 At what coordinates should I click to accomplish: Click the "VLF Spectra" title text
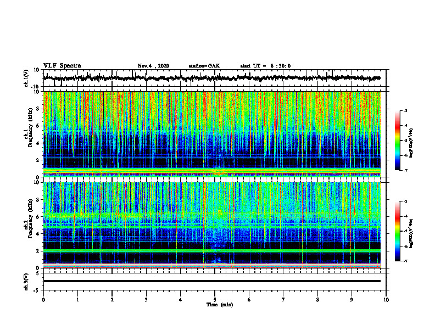point(62,66)
